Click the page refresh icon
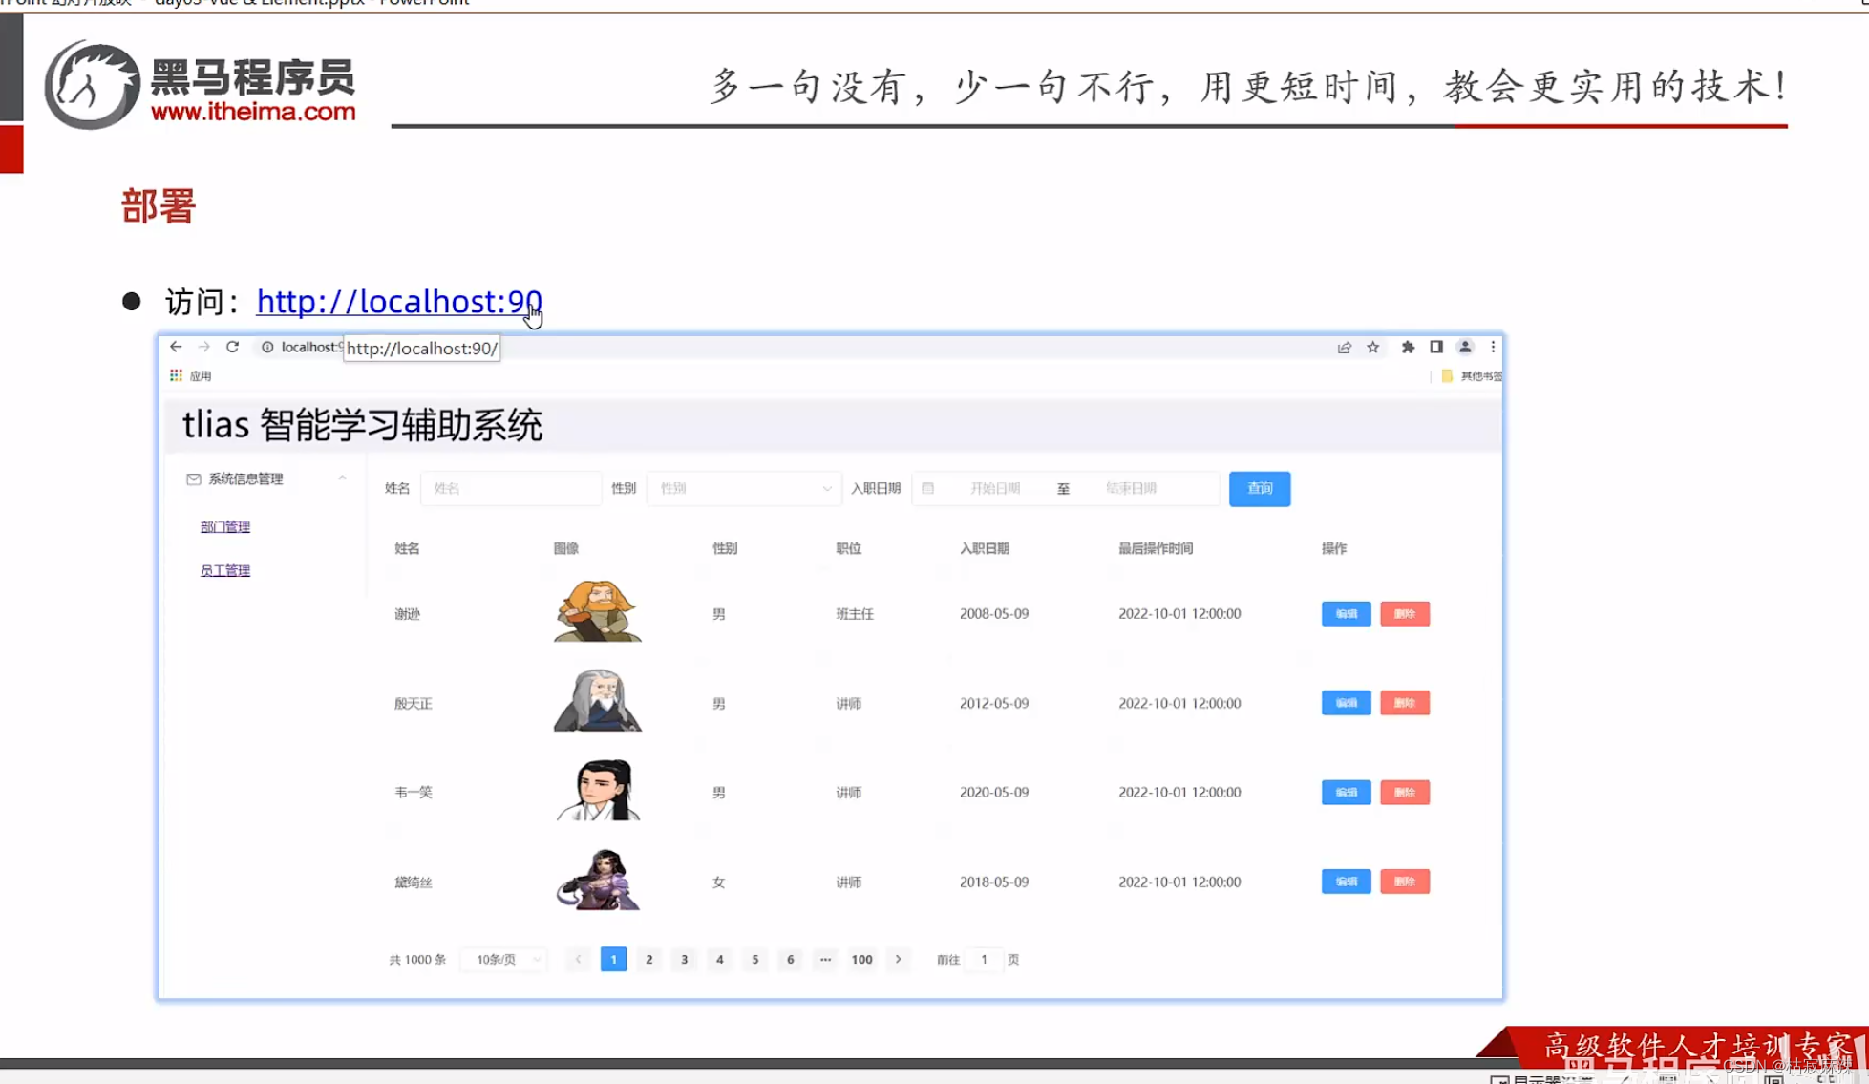1869x1084 pixels. pos(232,347)
